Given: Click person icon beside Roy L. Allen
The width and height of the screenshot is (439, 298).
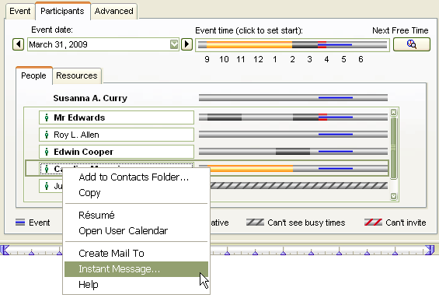Looking at the screenshot, I should coord(47,135).
